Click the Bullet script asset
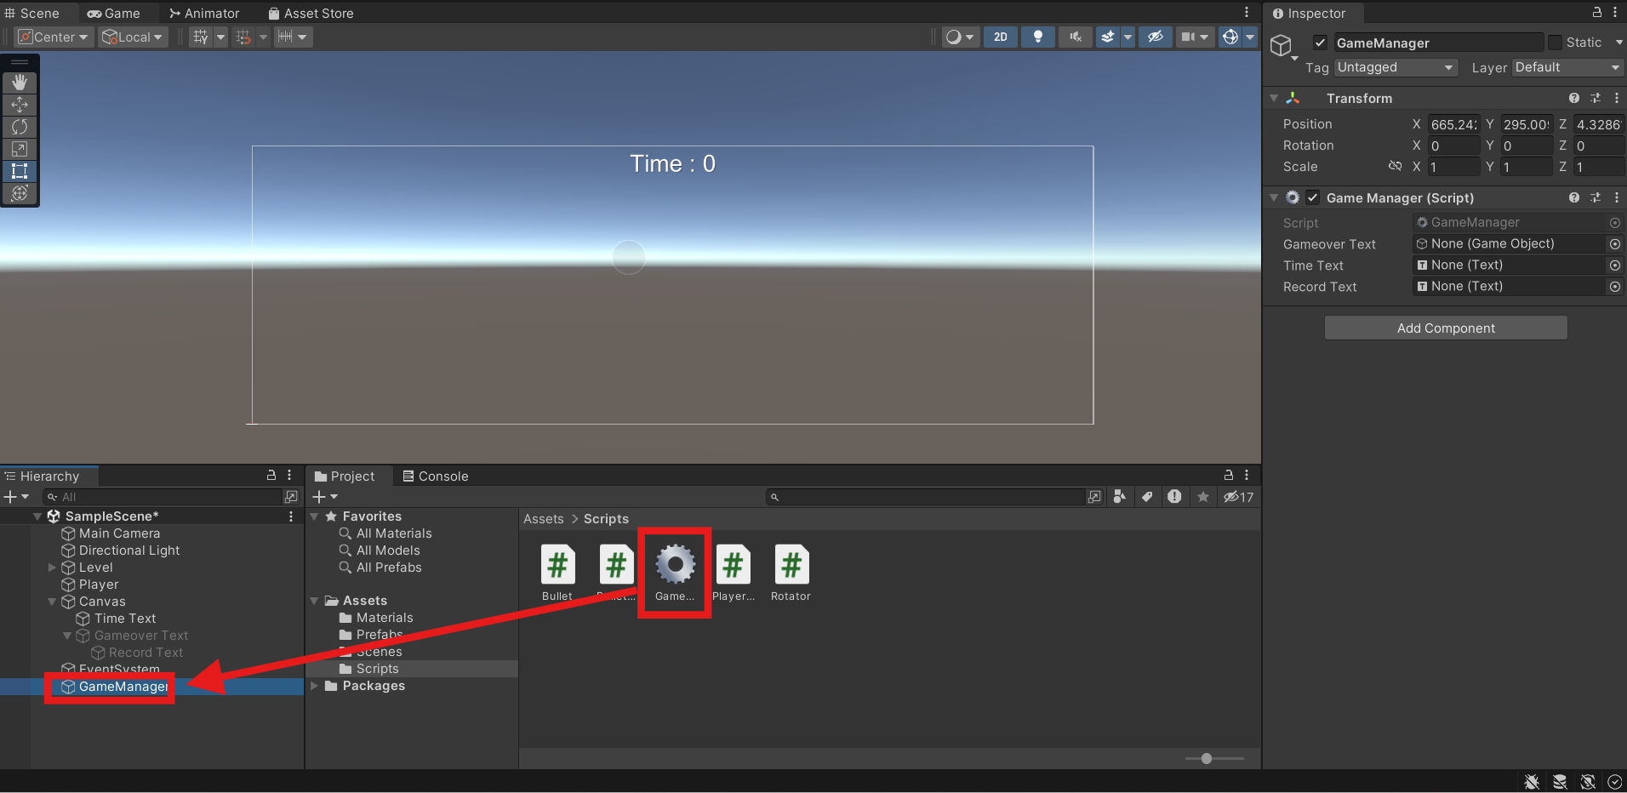 tap(557, 573)
